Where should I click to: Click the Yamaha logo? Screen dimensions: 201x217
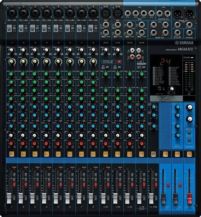point(184,43)
